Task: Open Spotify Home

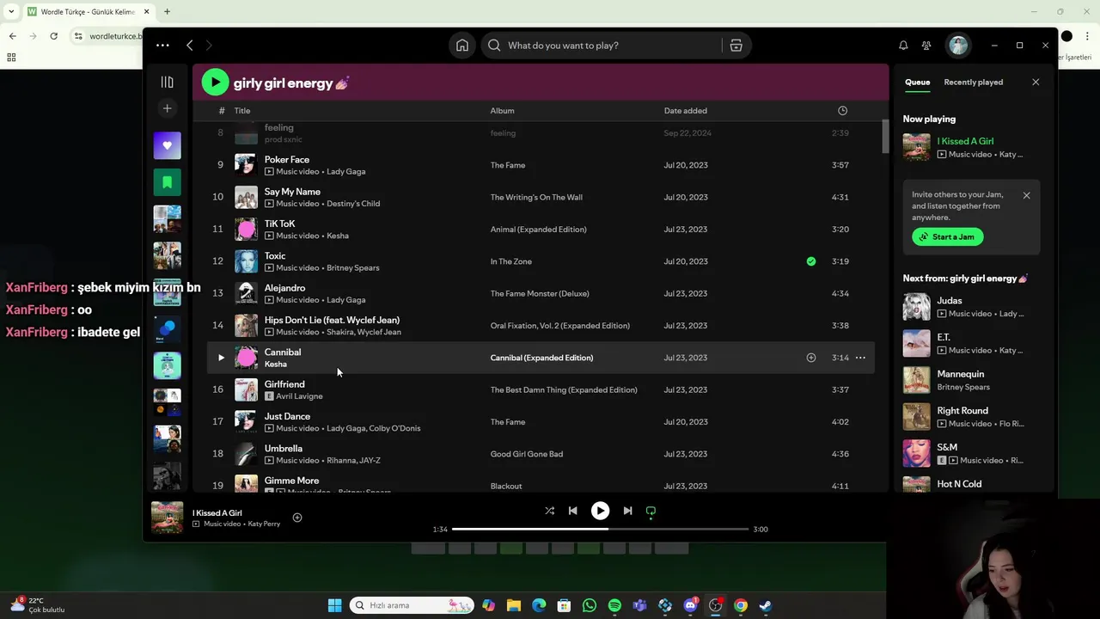Action: click(x=462, y=46)
